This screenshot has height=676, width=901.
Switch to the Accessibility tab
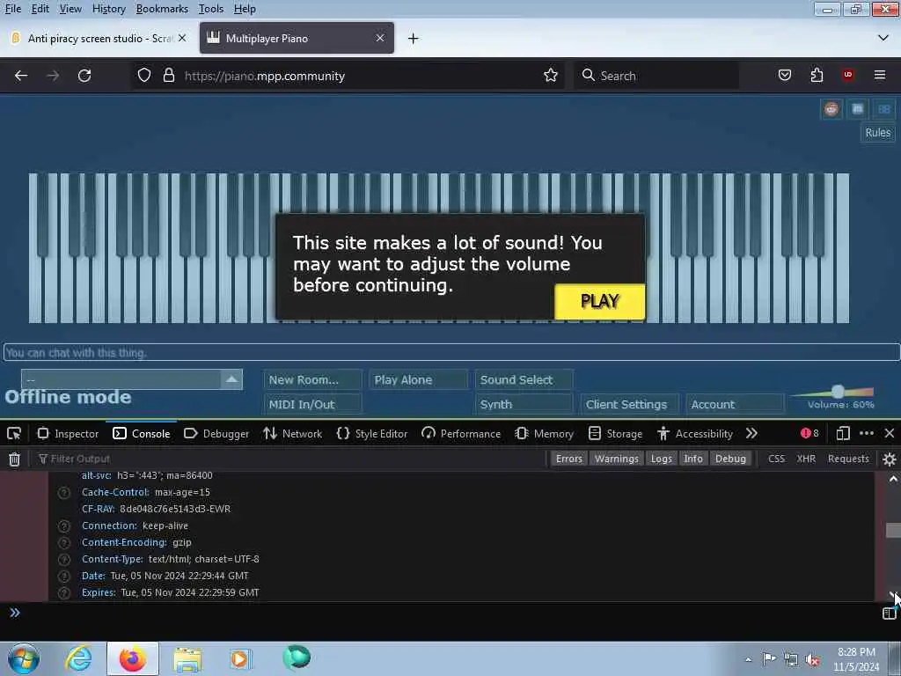point(695,433)
